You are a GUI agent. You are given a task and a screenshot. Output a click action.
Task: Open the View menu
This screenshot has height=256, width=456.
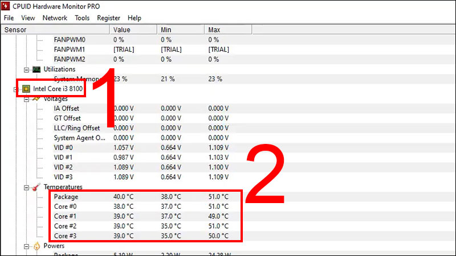(28, 18)
